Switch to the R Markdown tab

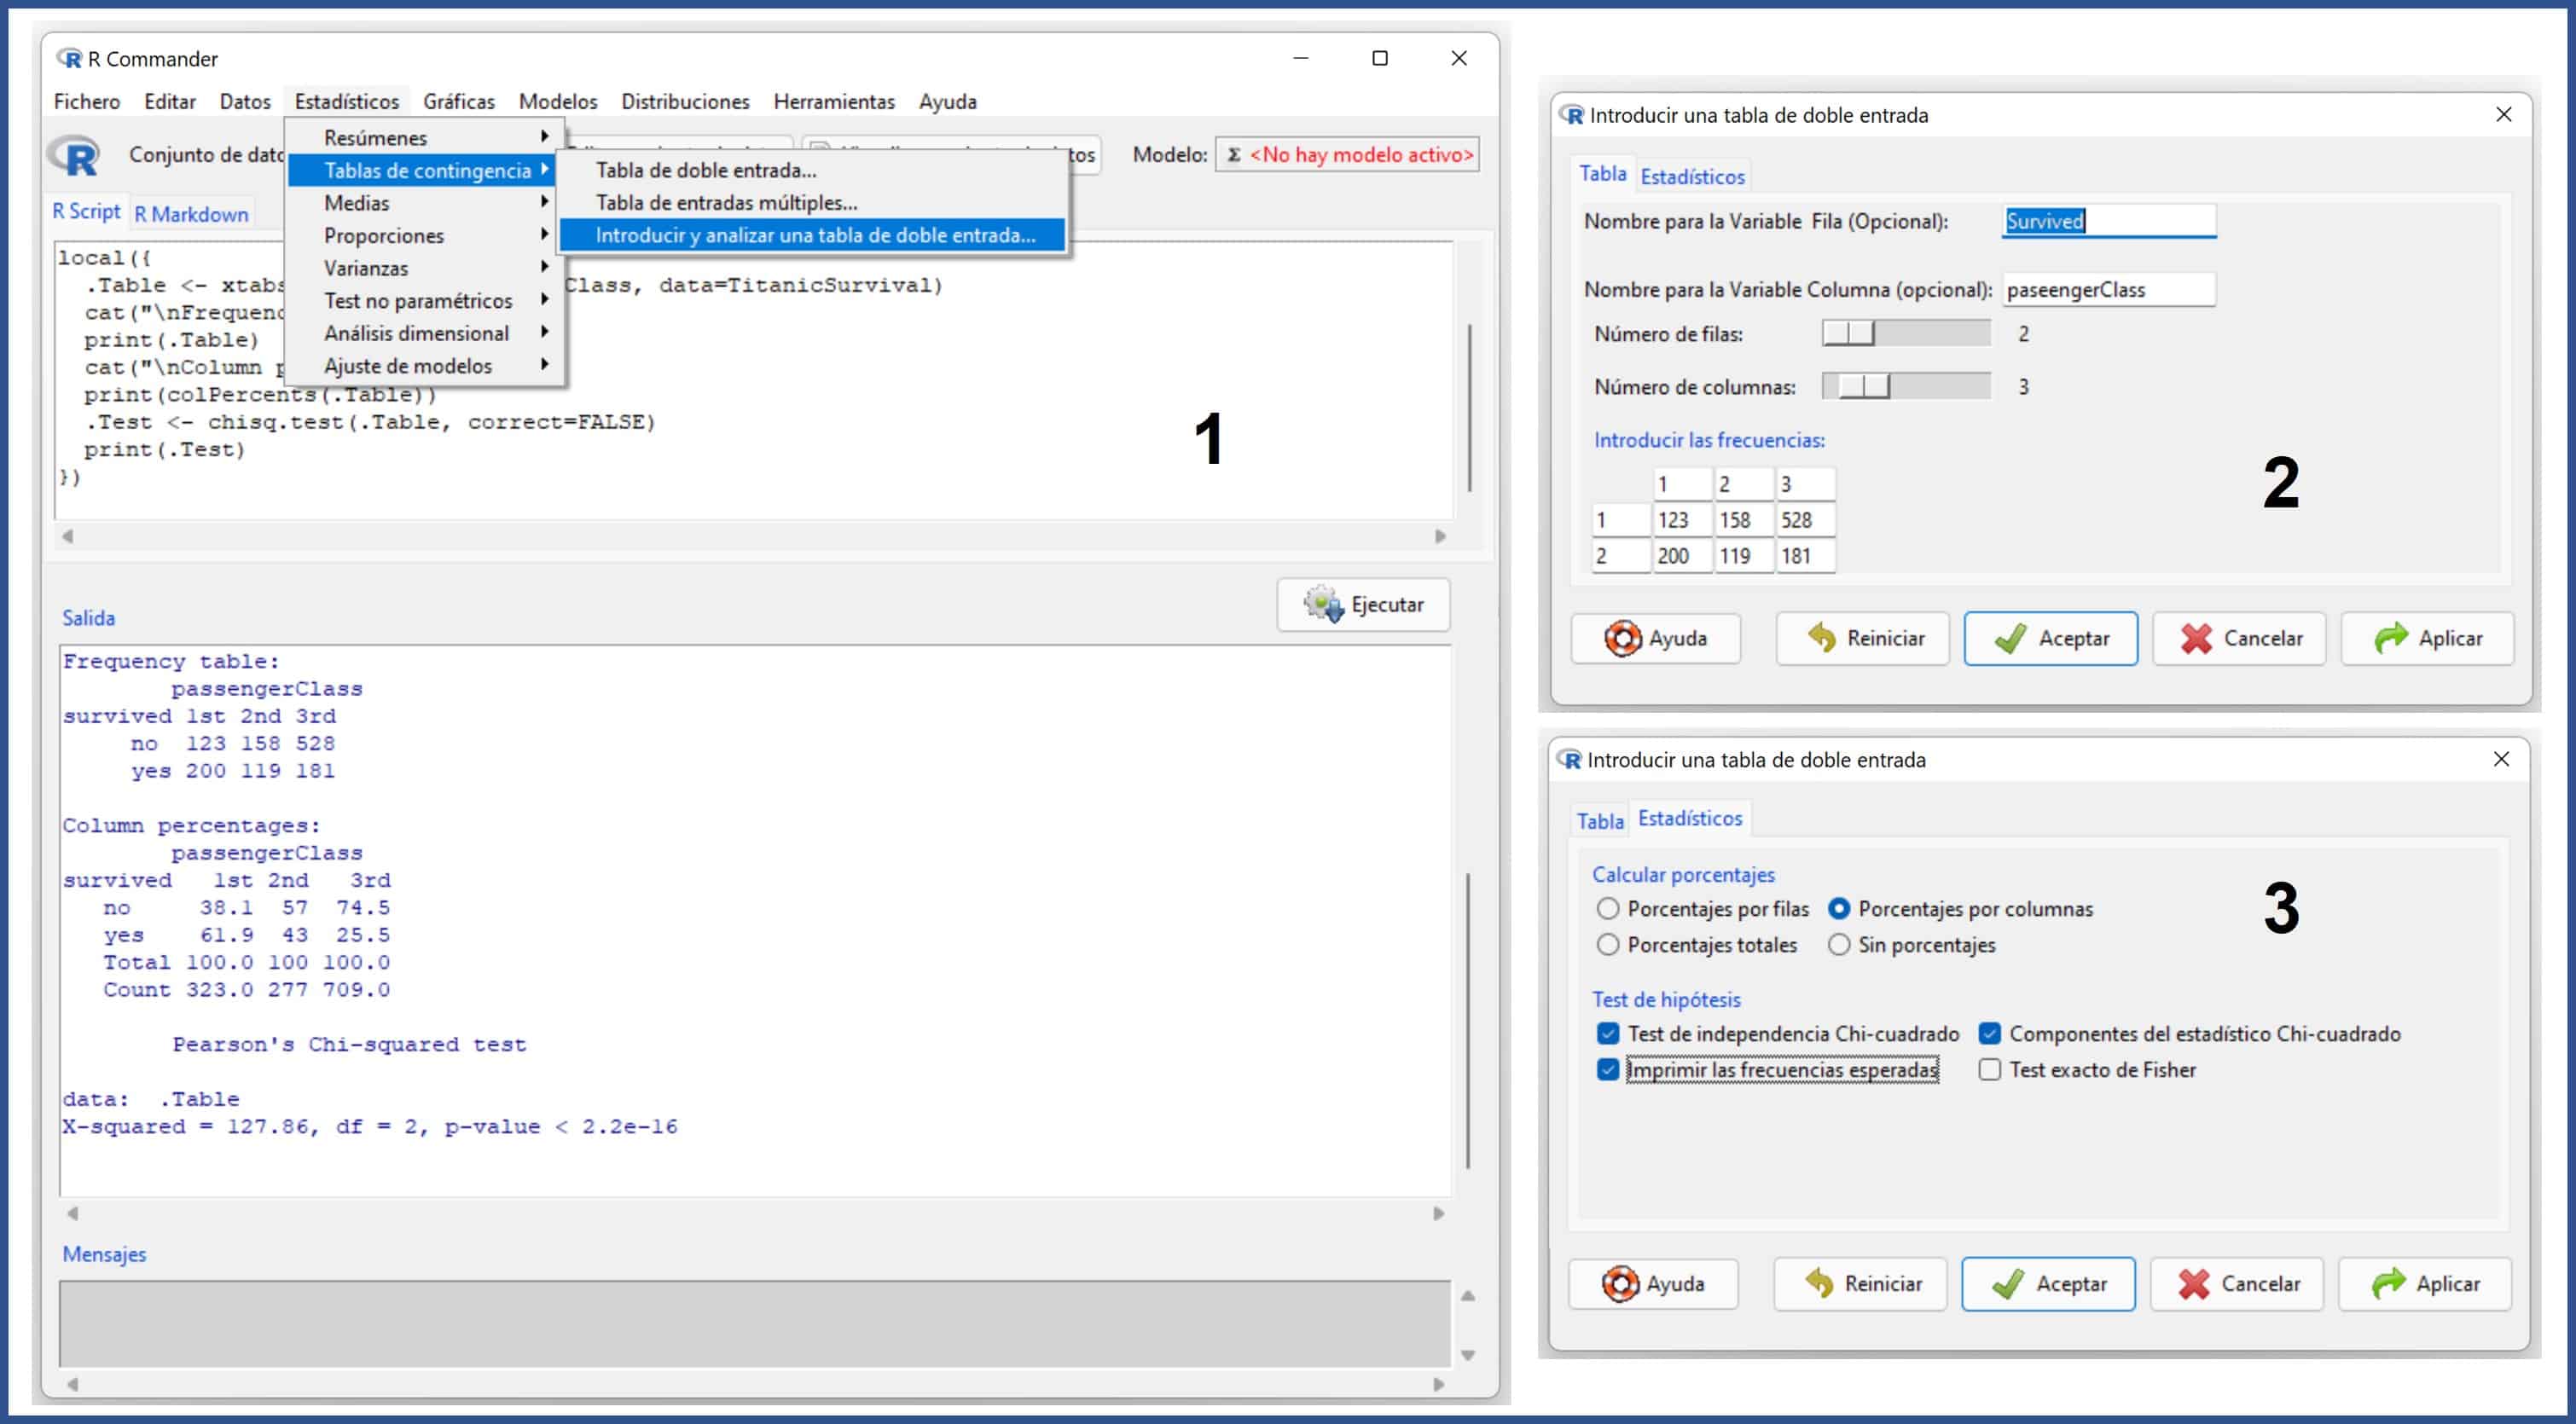point(191,214)
